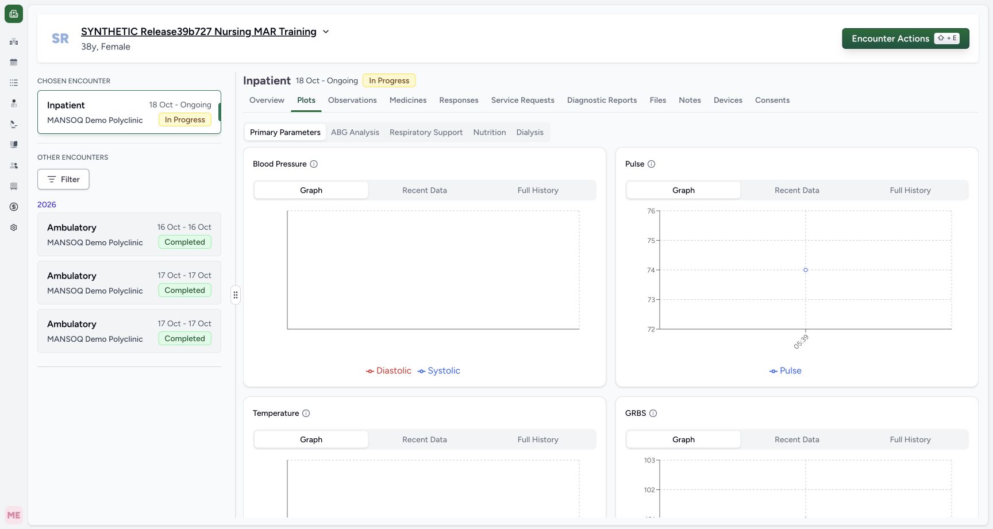Click the 2026 year heading
The image size is (993, 529).
(x=47, y=204)
